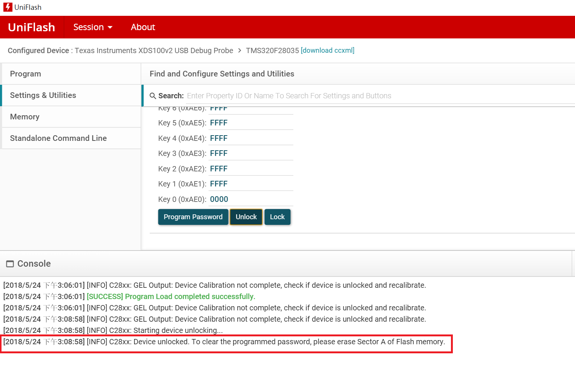Click the Lock button

[x=278, y=217]
